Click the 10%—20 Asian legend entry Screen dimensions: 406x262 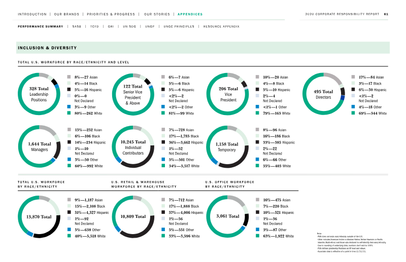(275, 77)
